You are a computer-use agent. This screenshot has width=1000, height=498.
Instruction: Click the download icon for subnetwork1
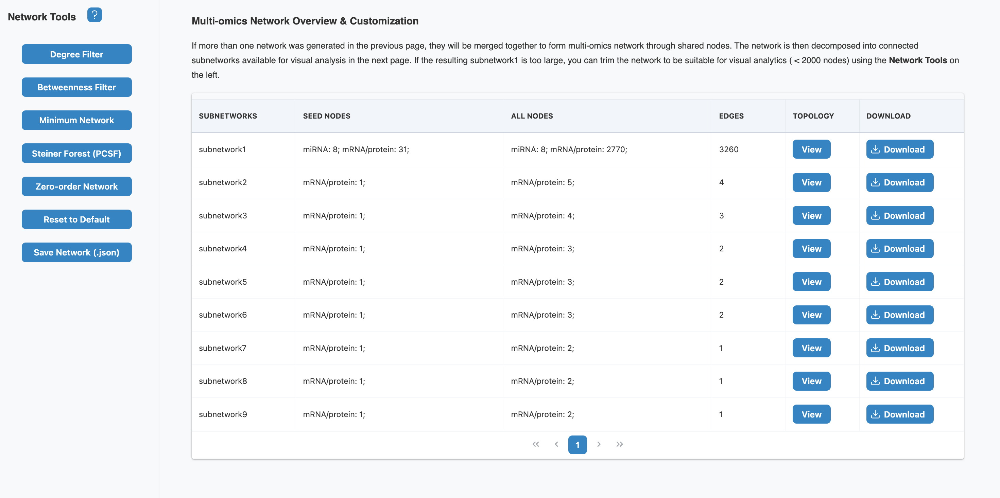tap(876, 149)
